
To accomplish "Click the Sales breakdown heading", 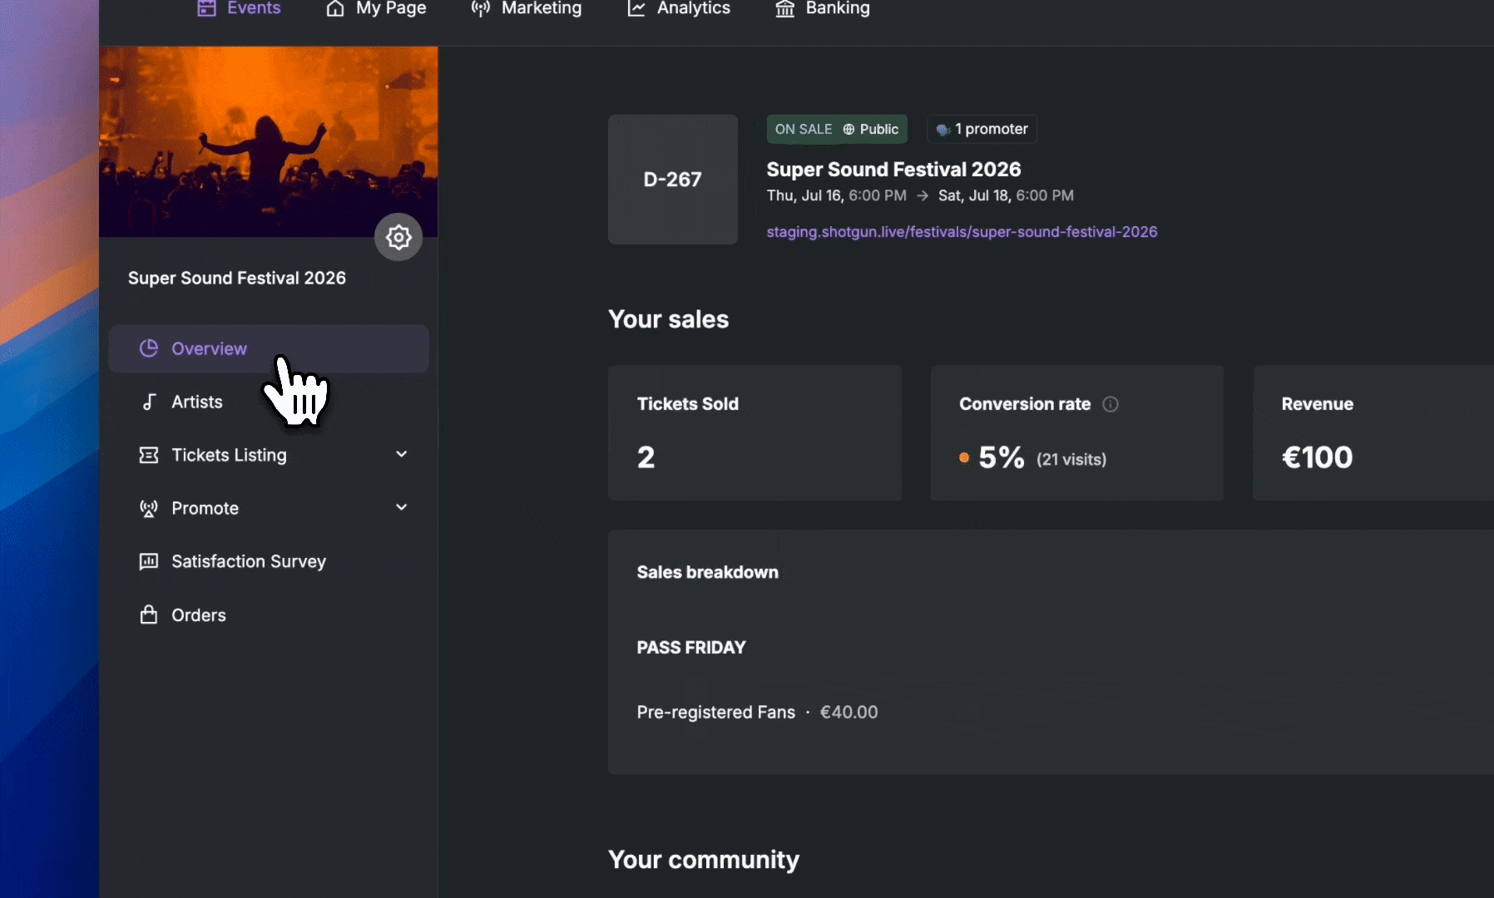I will pyautogui.click(x=708, y=572).
